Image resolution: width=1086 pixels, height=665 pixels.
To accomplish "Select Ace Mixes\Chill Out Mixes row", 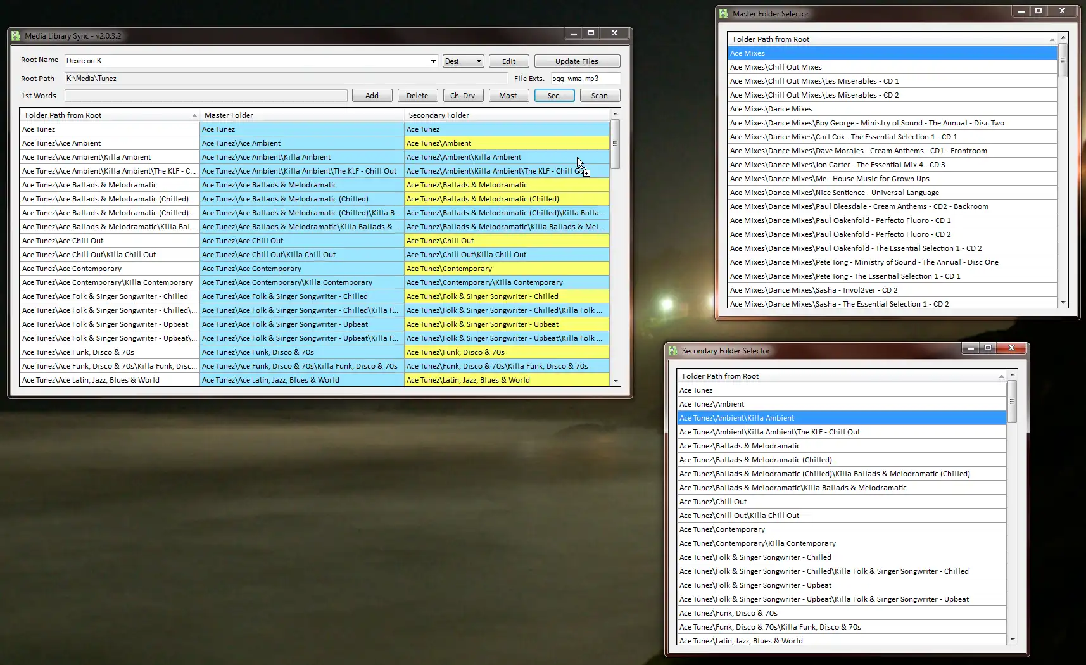I will (x=892, y=67).
